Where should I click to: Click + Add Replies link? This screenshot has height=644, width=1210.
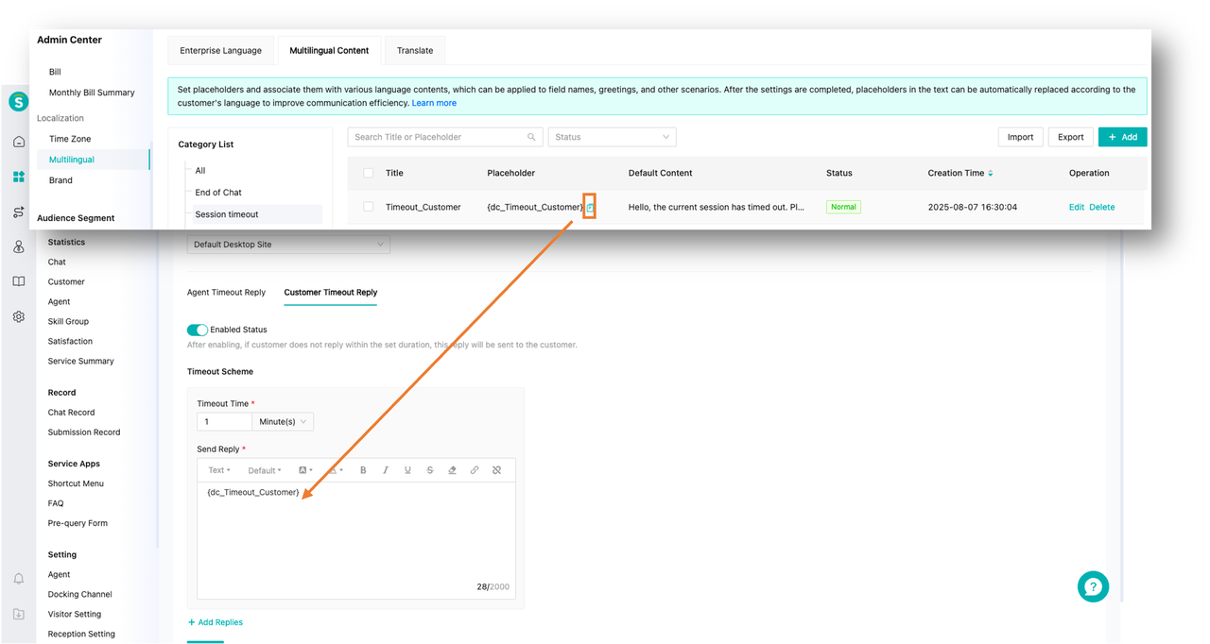coord(216,622)
